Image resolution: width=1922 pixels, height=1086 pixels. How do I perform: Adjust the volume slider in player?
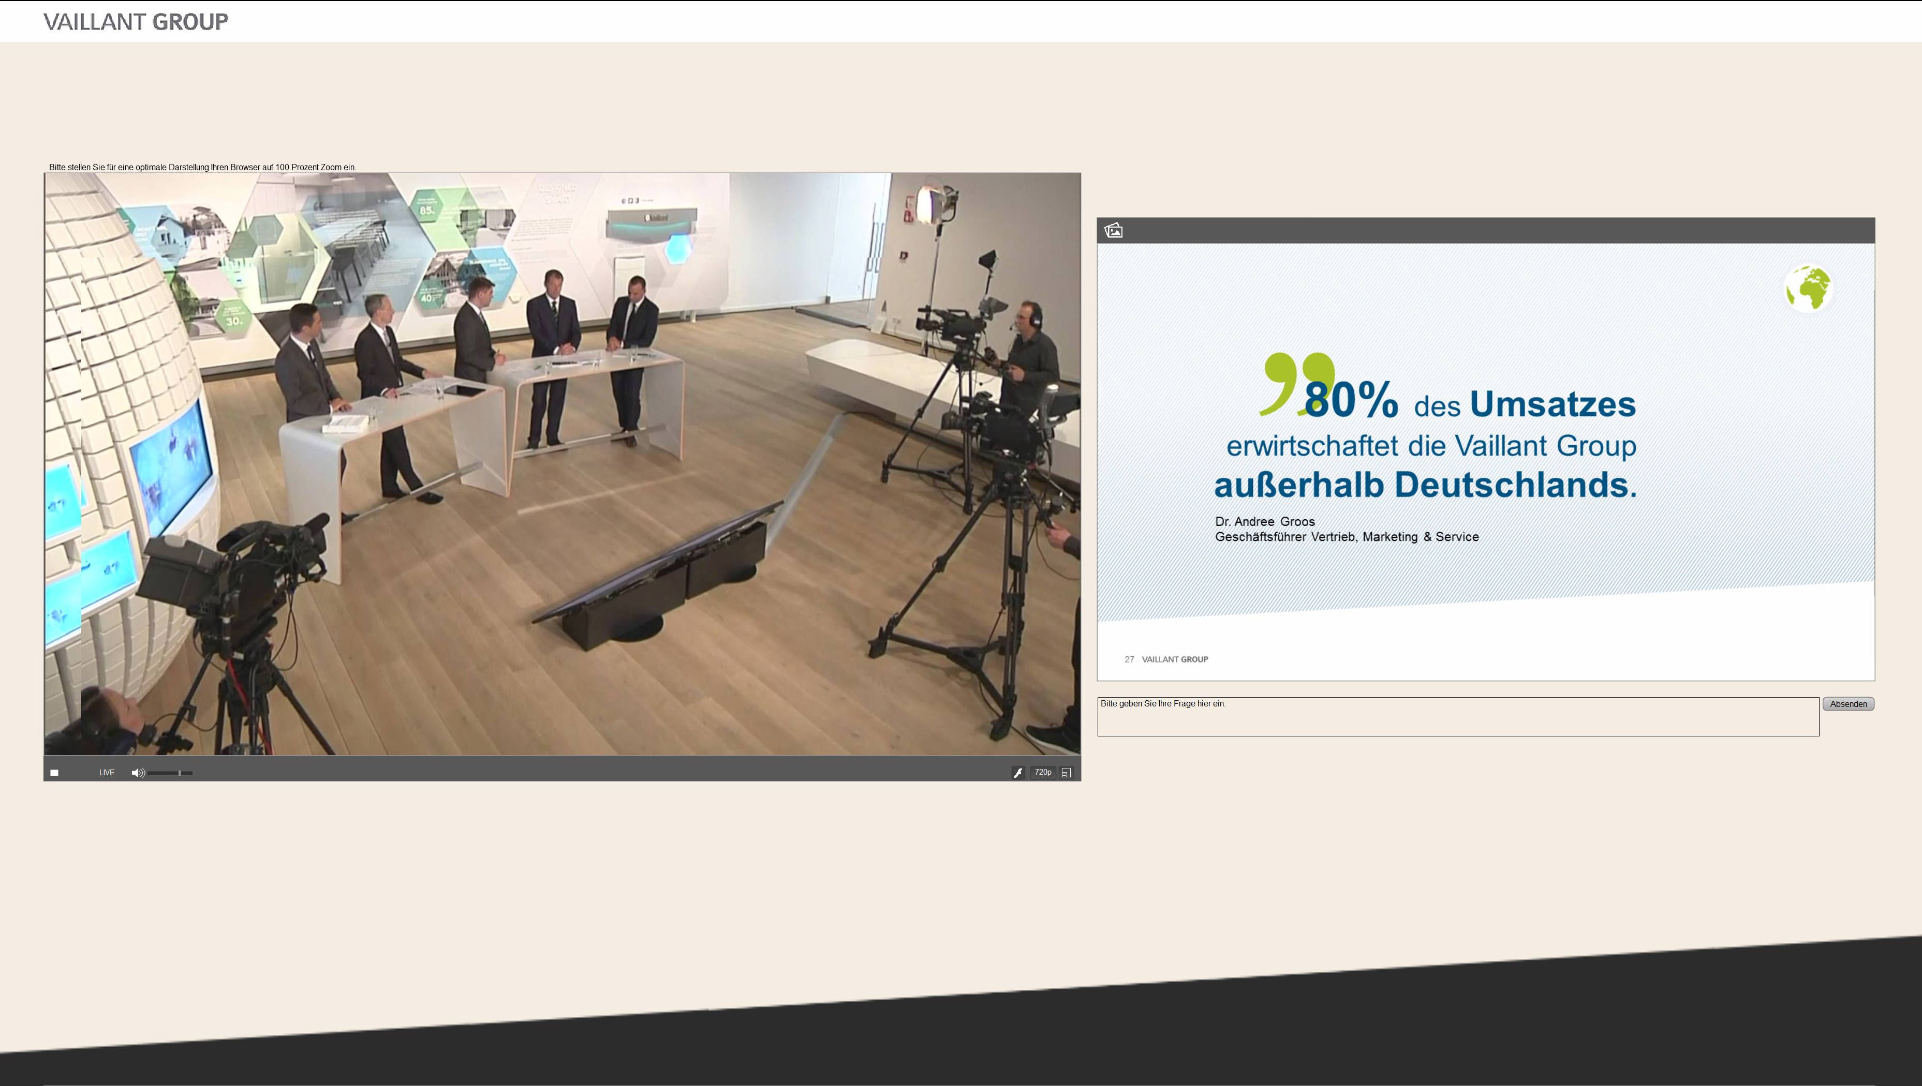(x=170, y=773)
